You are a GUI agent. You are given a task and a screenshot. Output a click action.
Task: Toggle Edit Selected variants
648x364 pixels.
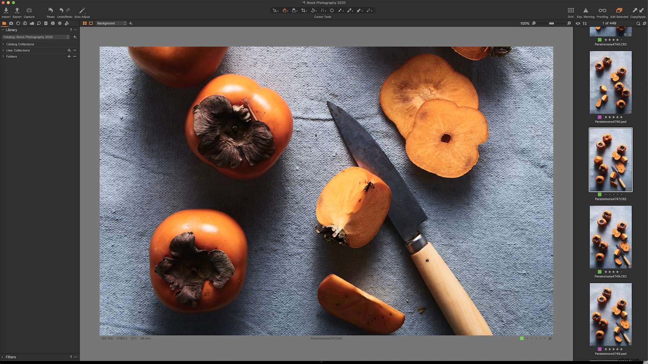point(619,10)
